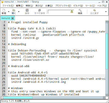Image resolution: width=109 pixels, height=103 pixels.
Task: Open the Document (文書) menu
Action: (49, 6)
